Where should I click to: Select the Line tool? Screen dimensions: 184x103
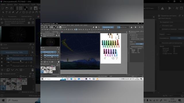pos(52,29)
